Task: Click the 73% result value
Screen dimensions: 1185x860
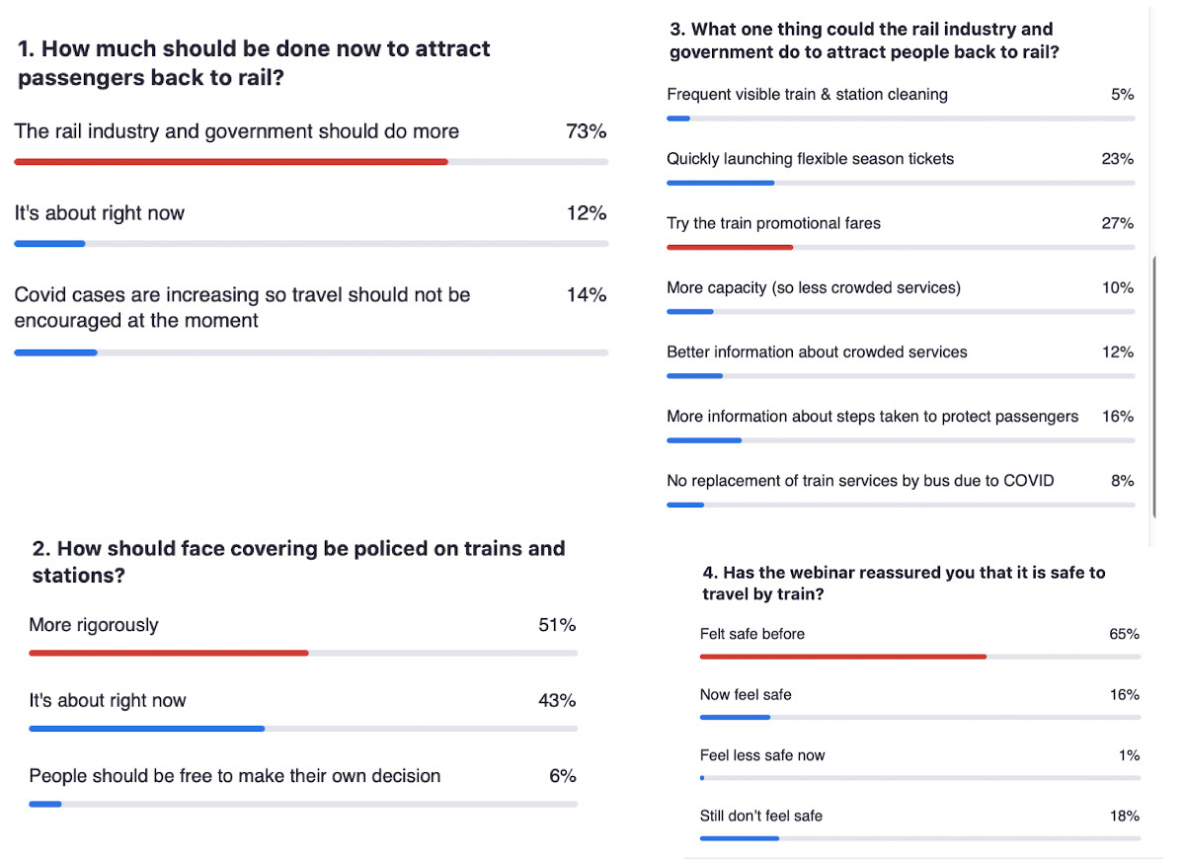Action: point(586,131)
